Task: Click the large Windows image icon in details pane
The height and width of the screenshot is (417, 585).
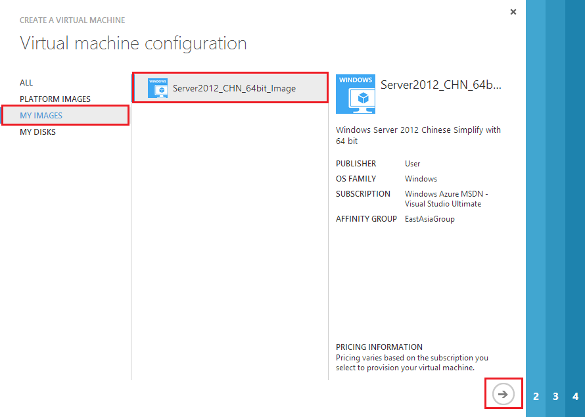Action: tap(356, 94)
